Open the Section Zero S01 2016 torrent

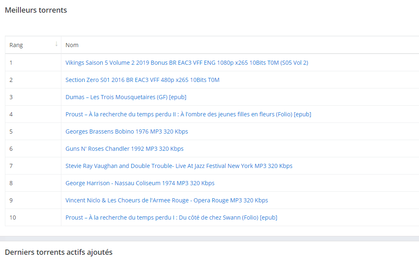pyautogui.click(x=142, y=80)
